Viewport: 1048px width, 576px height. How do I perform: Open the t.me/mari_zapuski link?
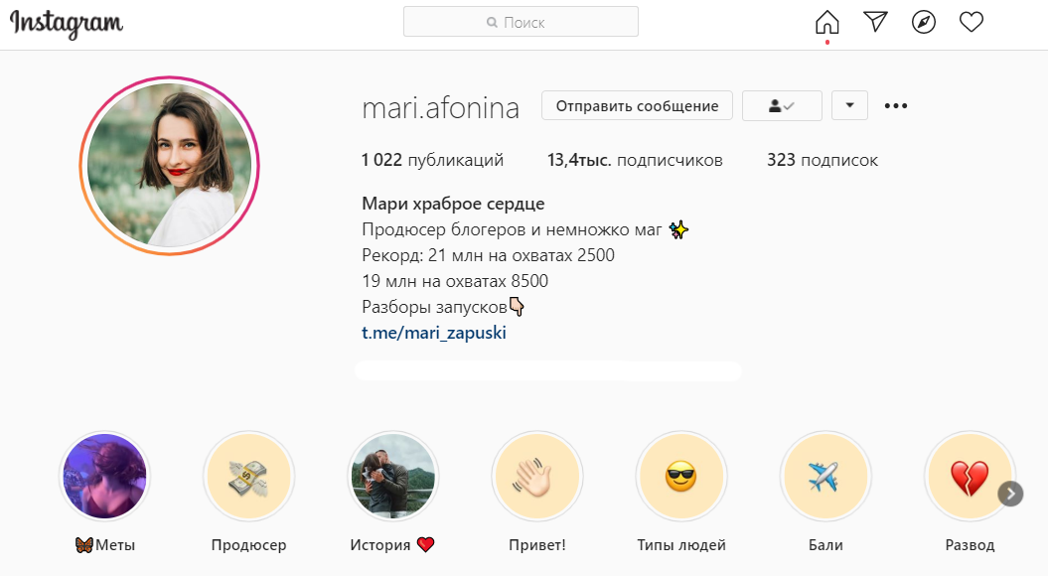tap(434, 333)
